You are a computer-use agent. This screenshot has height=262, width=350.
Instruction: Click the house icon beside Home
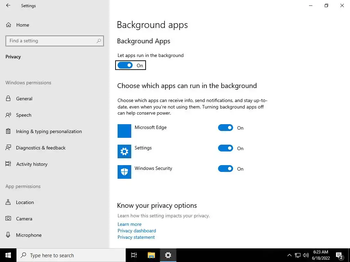point(9,25)
